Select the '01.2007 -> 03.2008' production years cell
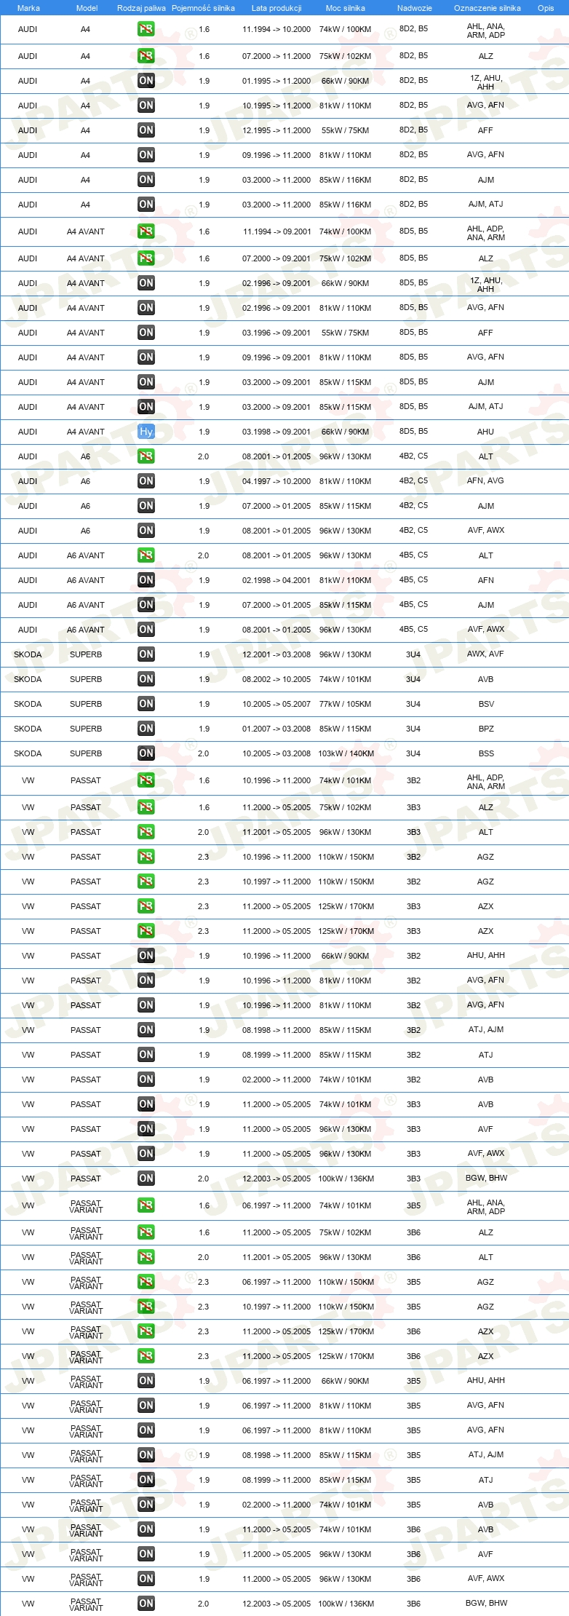569x1616 pixels. [276, 729]
